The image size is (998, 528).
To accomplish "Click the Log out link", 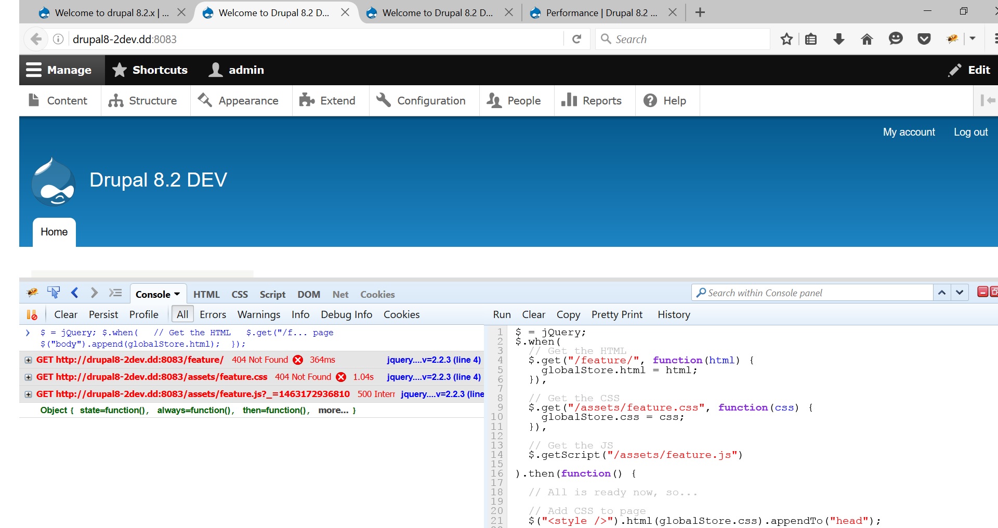I will [970, 132].
